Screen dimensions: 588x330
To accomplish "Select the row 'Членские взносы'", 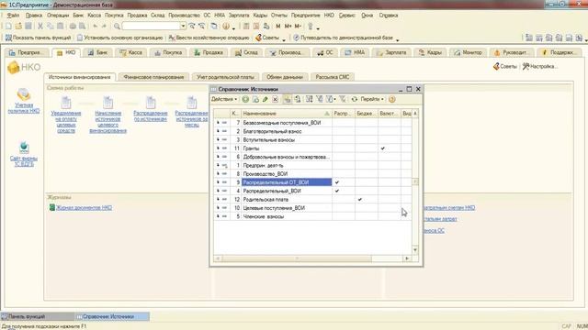I will pos(312,216).
